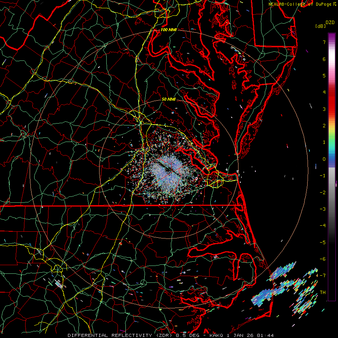
Task: Pick the 4 dB scale tick label
Action: tap(324, 92)
